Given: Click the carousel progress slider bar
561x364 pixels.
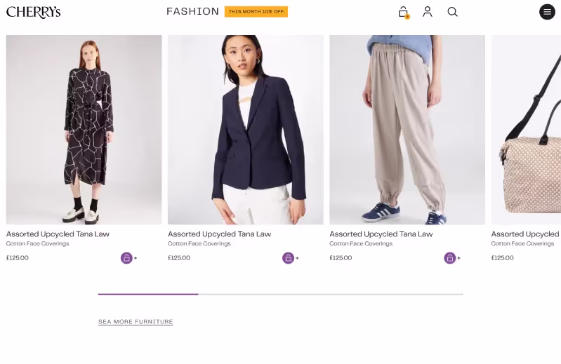Looking at the screenshot, I should click(x=281, y=295).
